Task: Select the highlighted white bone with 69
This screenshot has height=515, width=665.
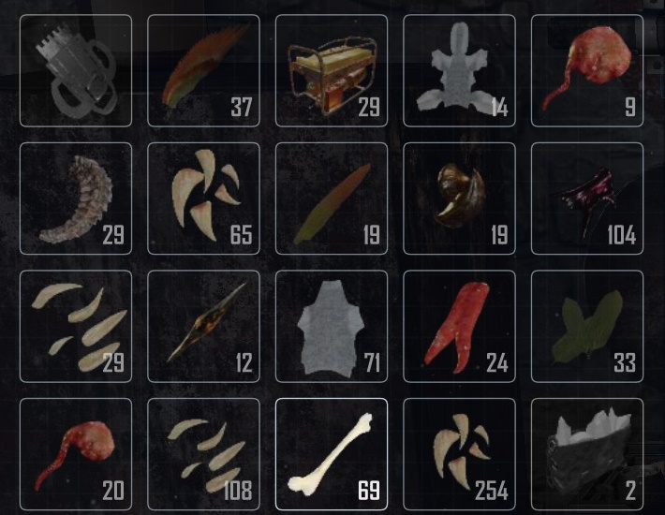Action: (x=332, y=454)
